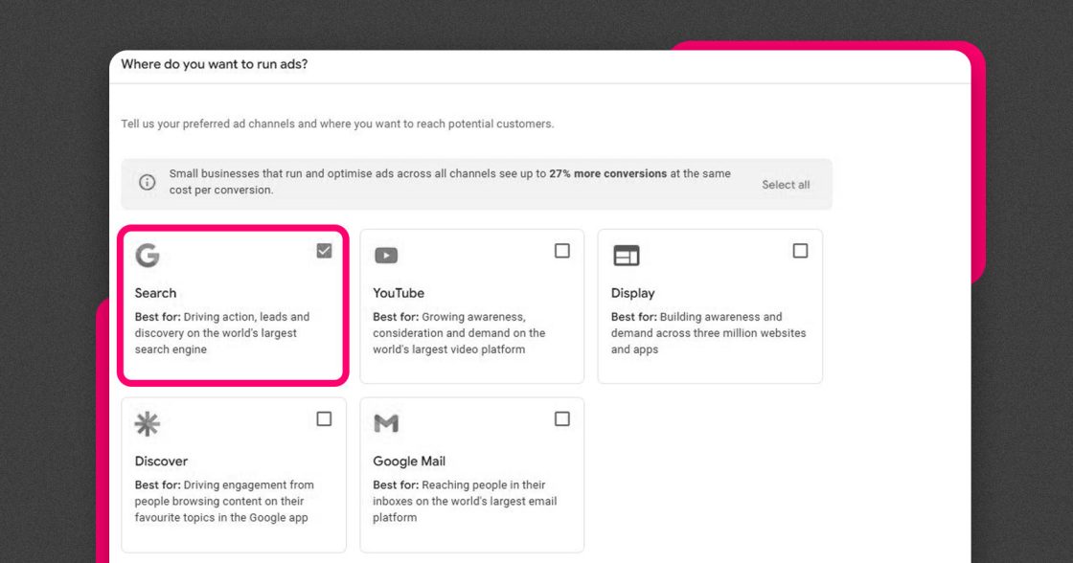Click the "27% more conversions" banner text
Image resolution: width=1073 pixels, height=563 pixels.
(x=607, y=174)
